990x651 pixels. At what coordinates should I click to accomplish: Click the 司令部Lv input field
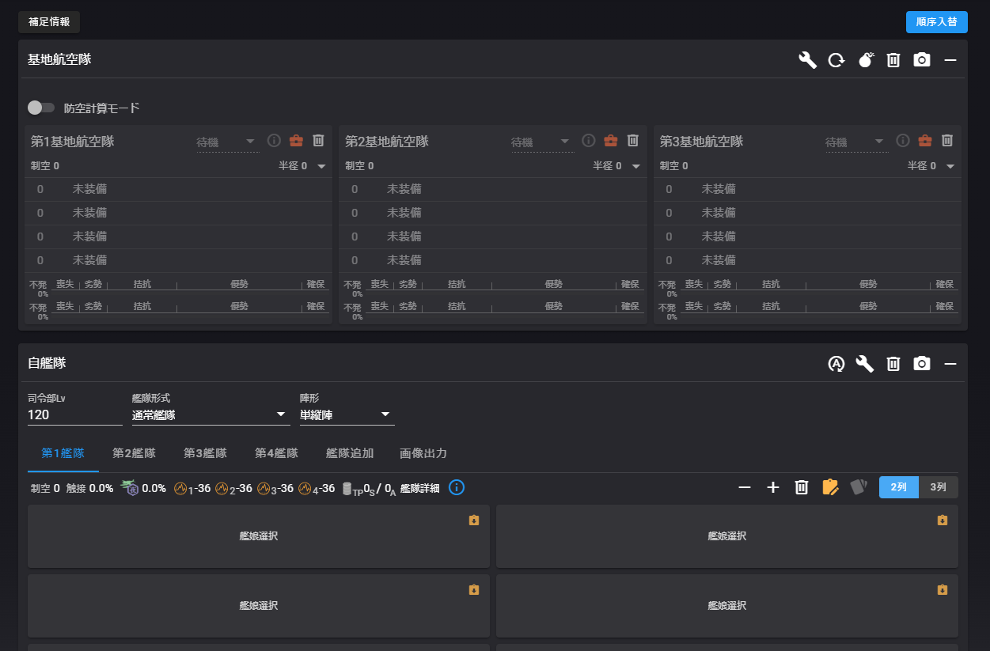[x=74, y=415]
